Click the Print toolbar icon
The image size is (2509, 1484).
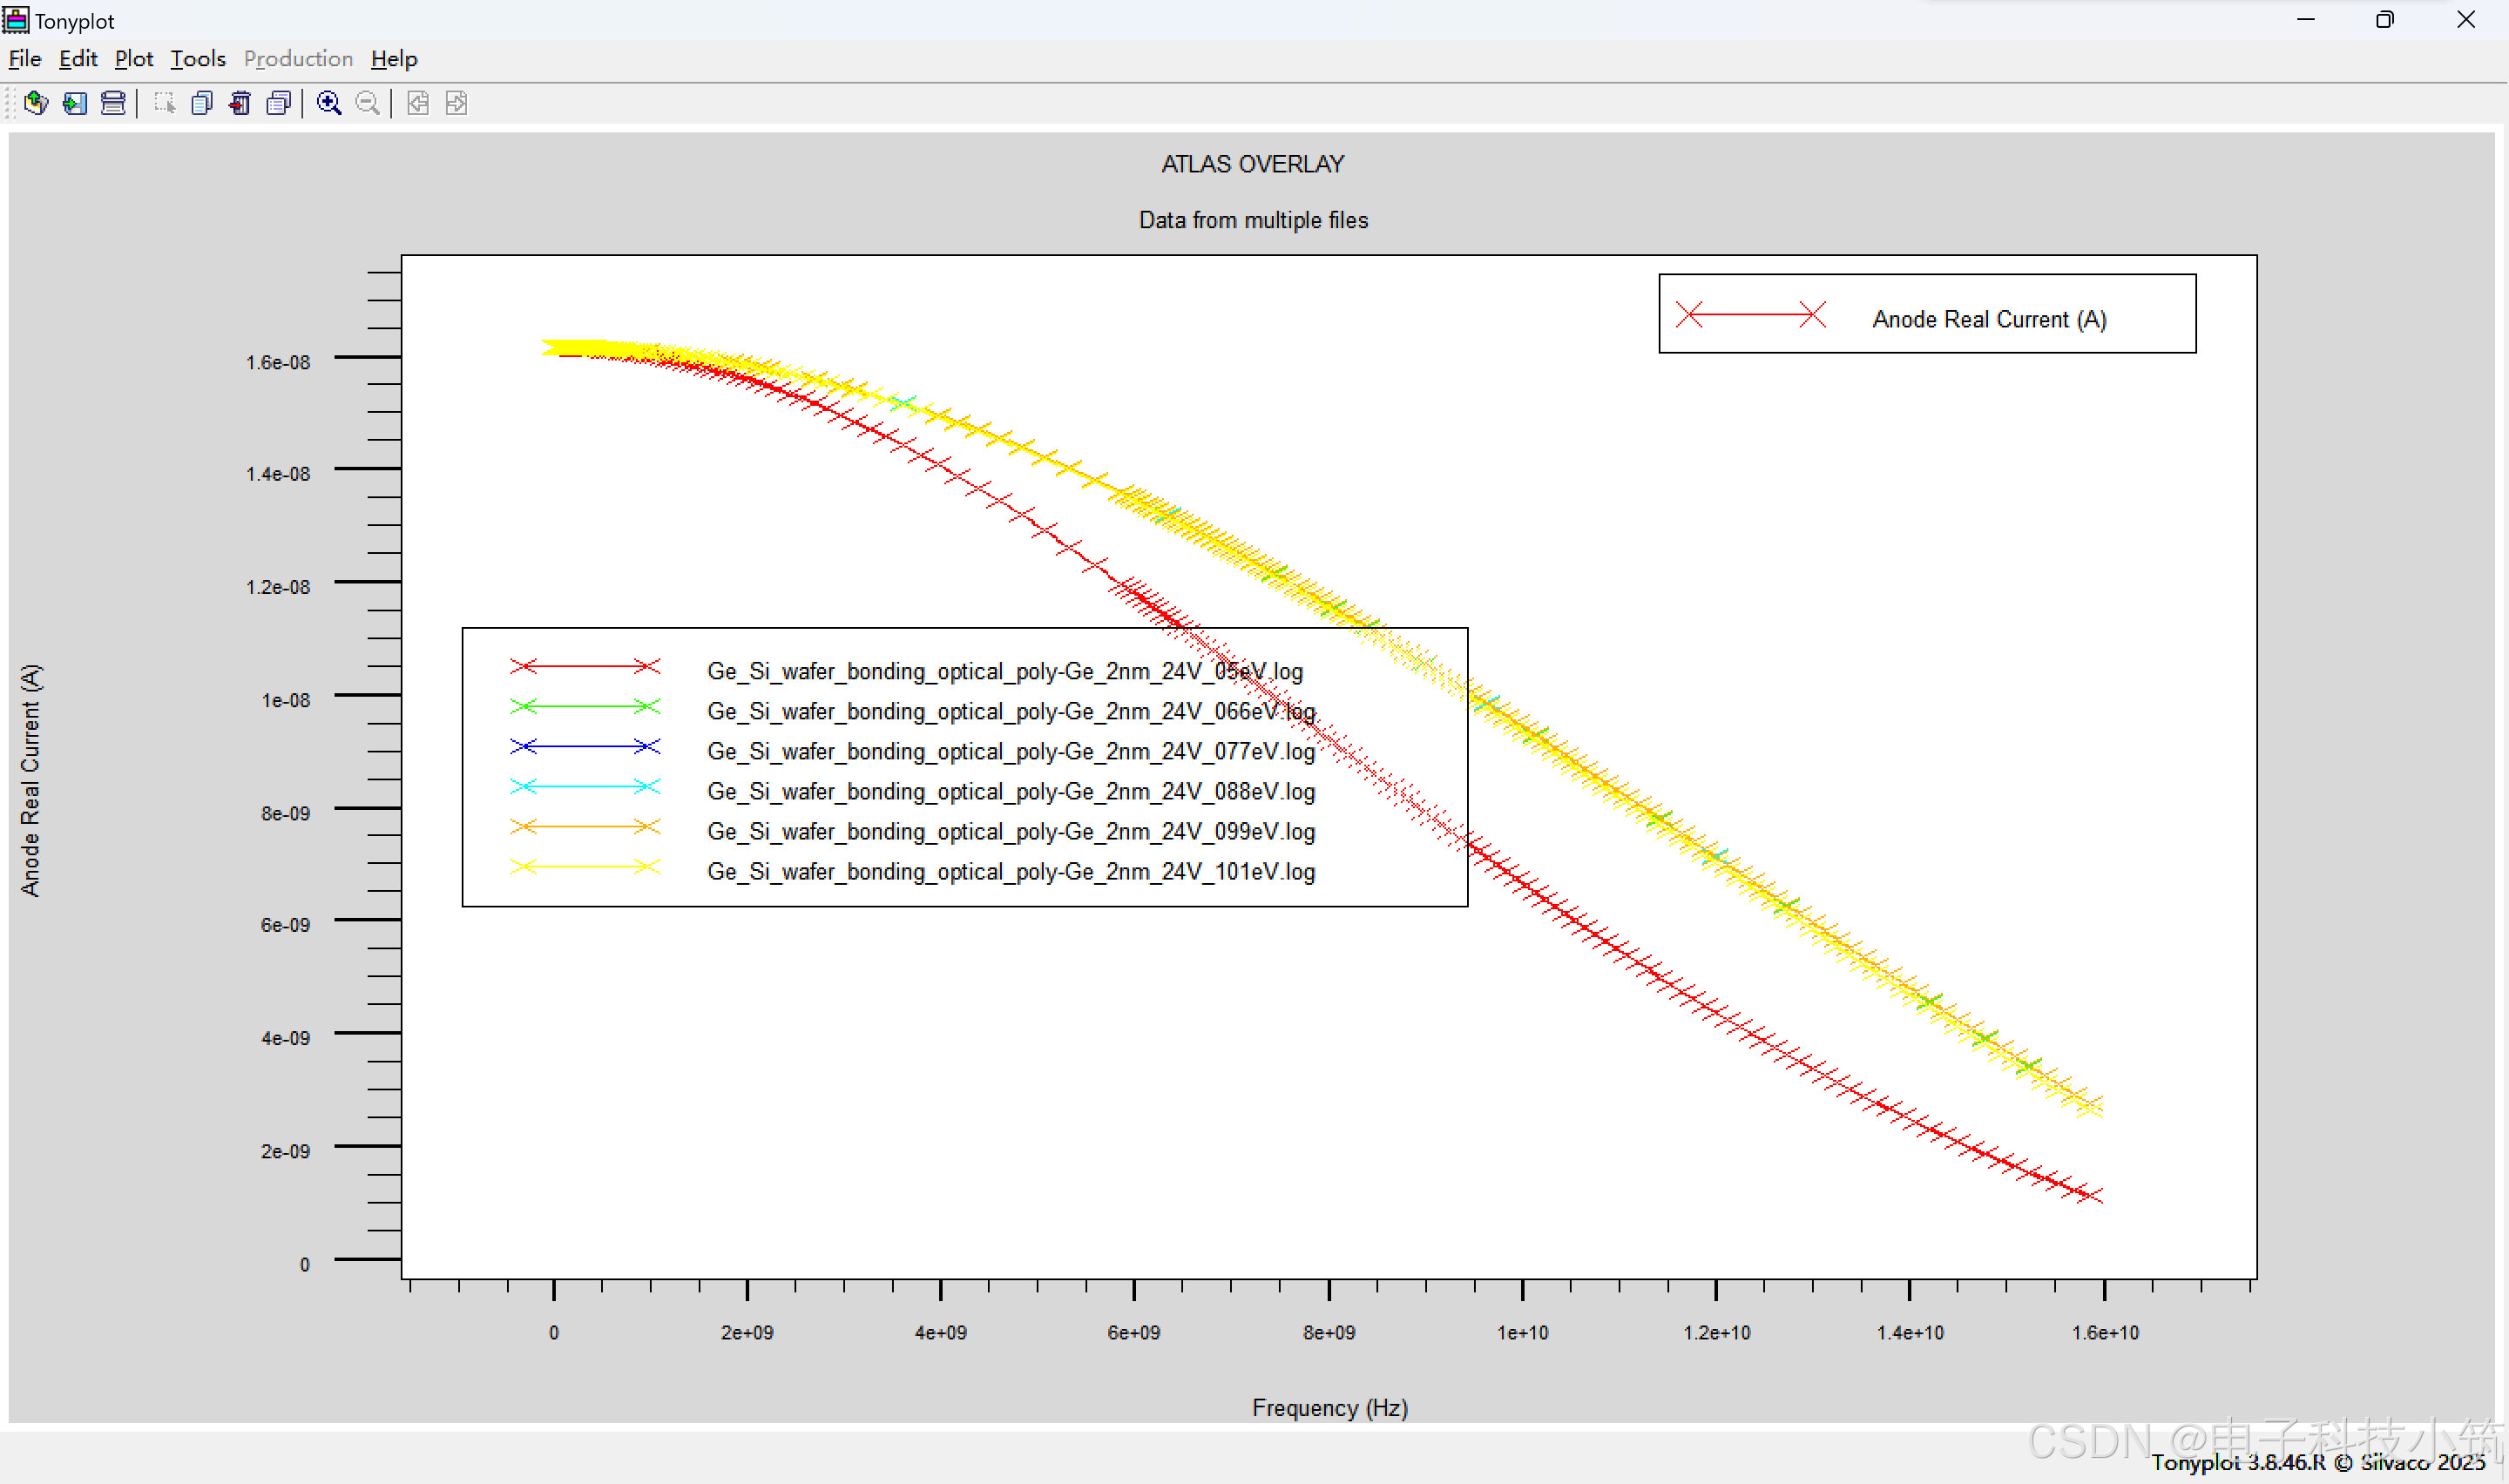pyautogui.click(x=113, y=103)
